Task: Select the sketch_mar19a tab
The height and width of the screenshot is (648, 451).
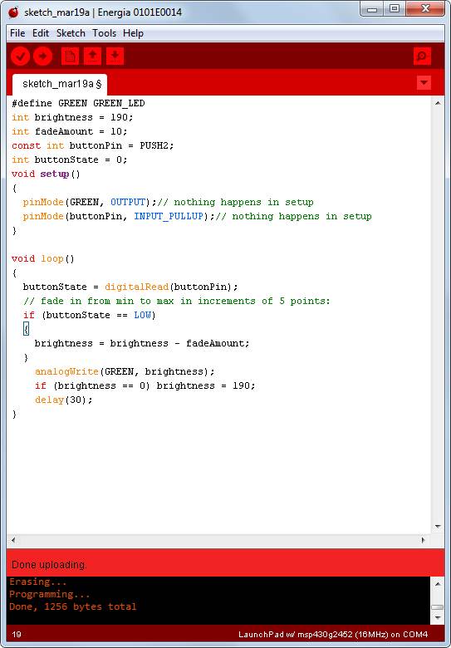Action: click(x=60, y=84)
